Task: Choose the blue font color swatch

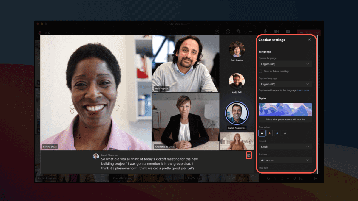Action: (277, 133)
